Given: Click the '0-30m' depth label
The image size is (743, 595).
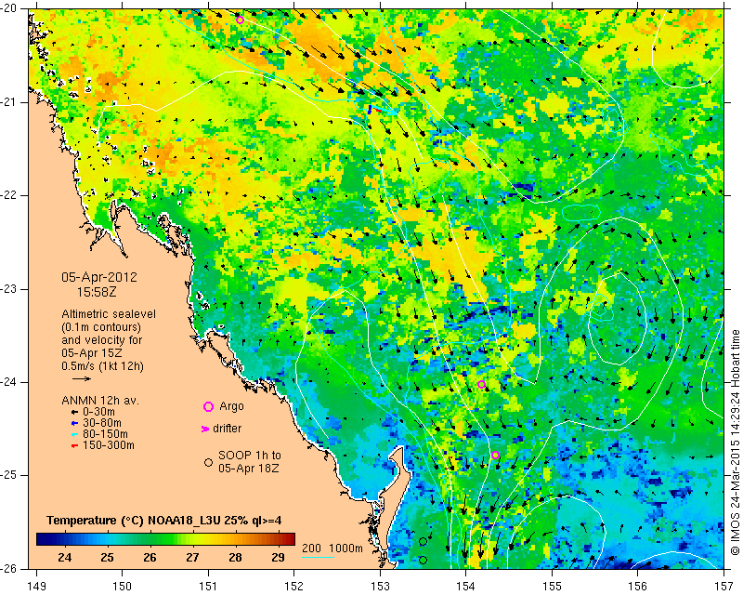Looking at the screenshot, I should [98, 412].
